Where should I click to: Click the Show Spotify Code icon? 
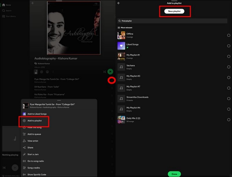pos(24,175)
